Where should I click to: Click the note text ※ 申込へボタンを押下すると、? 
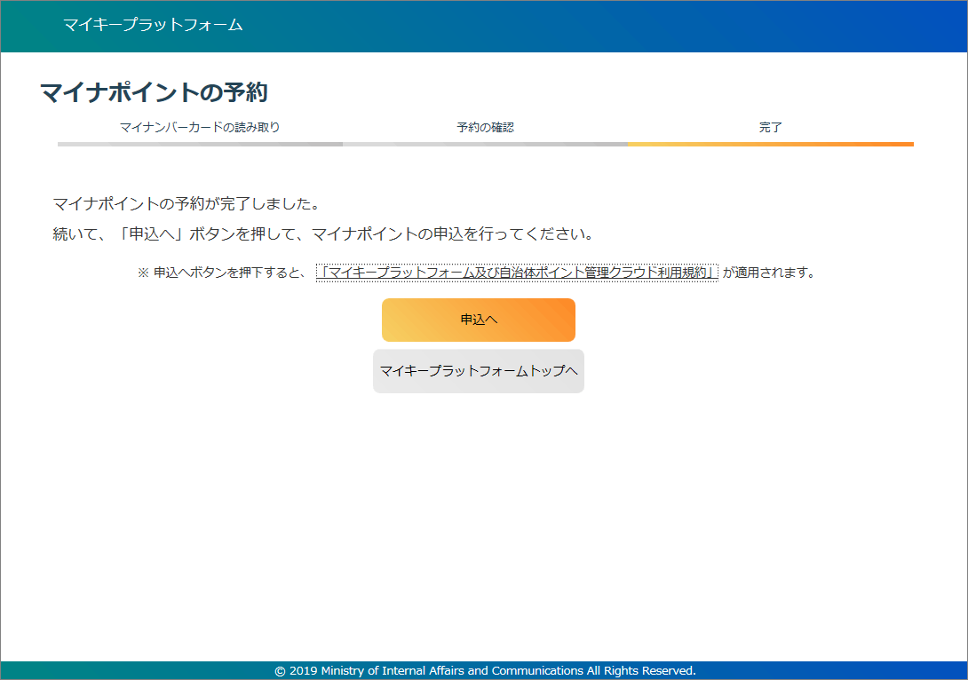[x=222, y=273]
